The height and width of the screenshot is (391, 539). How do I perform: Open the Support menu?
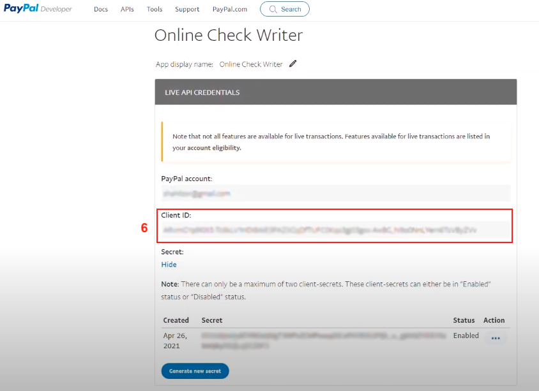coord(187,10)
